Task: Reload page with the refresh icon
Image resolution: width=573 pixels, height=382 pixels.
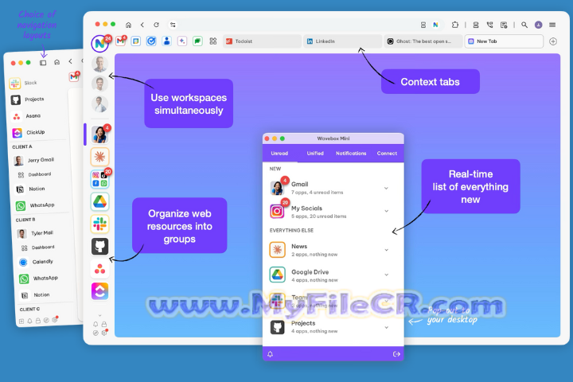Action: point(157,25)
